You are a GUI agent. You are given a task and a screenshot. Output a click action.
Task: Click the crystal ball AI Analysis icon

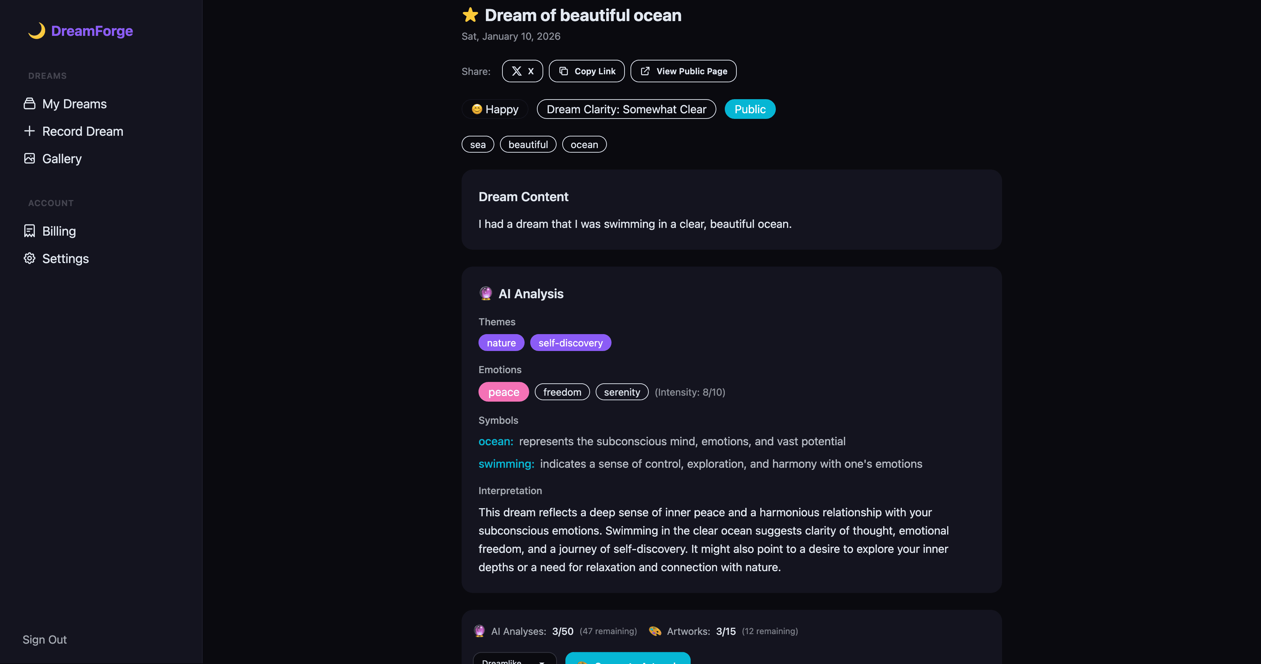pyautogui.click(x=486, y=294)
